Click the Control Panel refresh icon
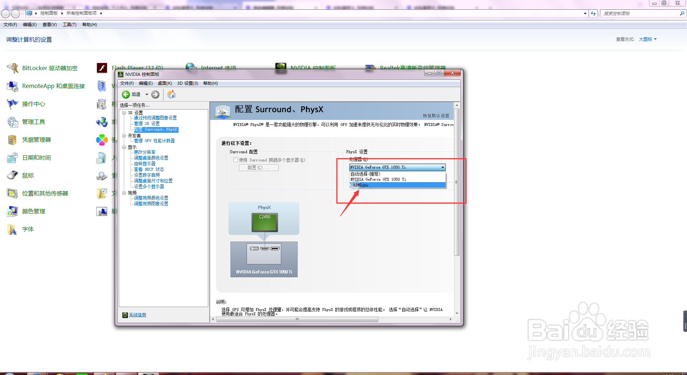 click(x=593, y=13)
